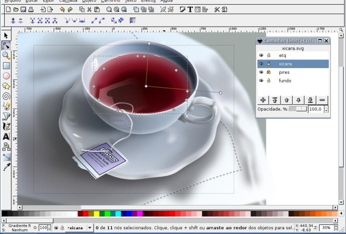Image resolution: width=346 pixels, height=234 pixels.
Task: Click the Redo arrow icon
Action: (70, 9)
